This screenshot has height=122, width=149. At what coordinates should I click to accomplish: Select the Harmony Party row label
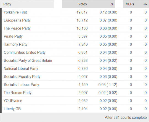click(15, 45)
